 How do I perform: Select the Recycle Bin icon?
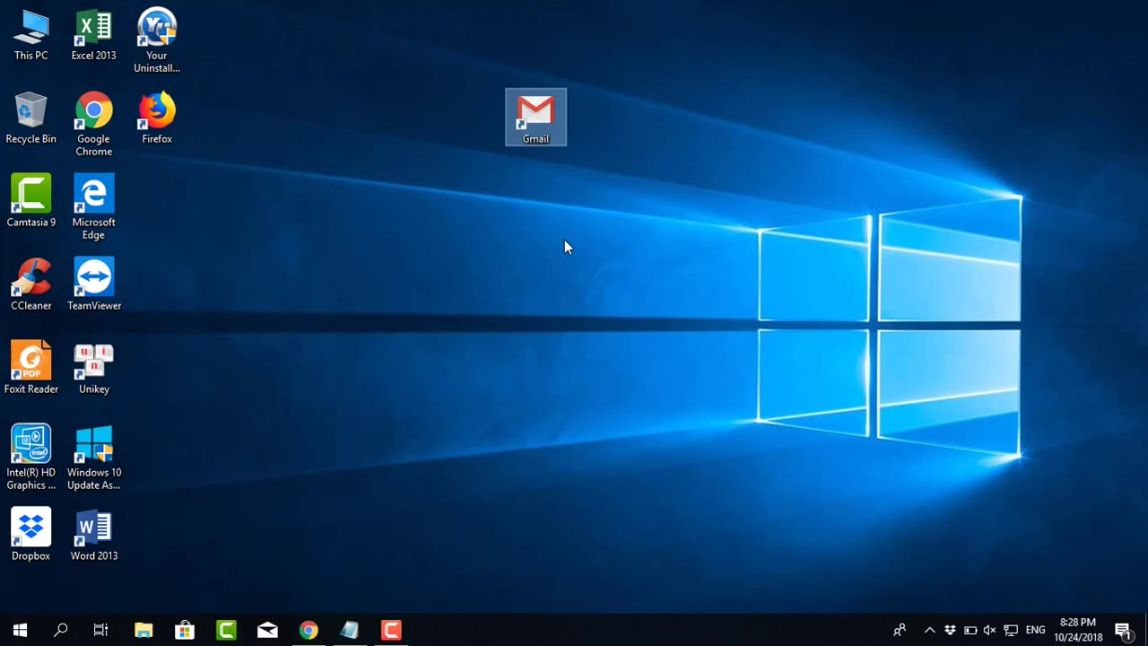(31, 118)
